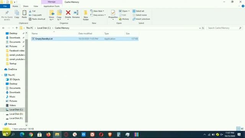Switch to the View tab
Viewport: 245px width, 138px height.
(x=36, y=6)
